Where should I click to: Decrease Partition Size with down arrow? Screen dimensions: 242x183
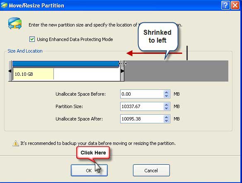click(x=166, y=108)
